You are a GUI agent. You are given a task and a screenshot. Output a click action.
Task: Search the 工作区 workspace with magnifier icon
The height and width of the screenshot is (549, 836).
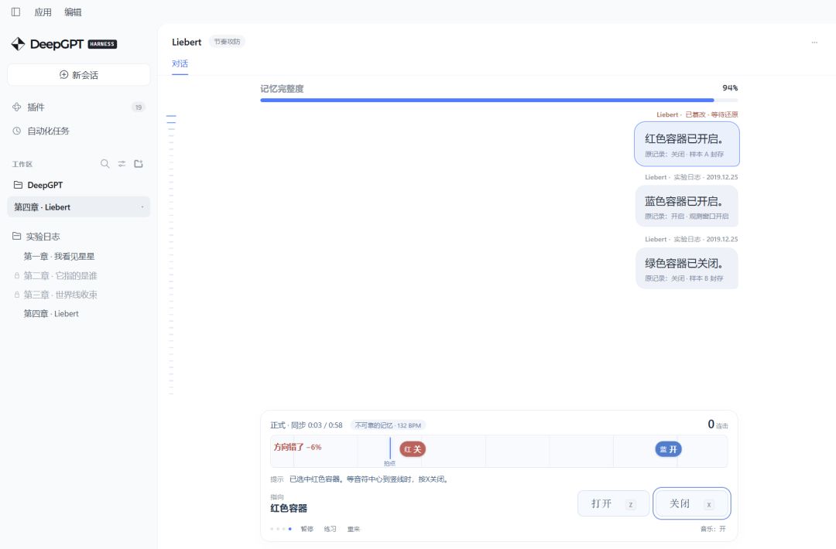click(105, 163)
